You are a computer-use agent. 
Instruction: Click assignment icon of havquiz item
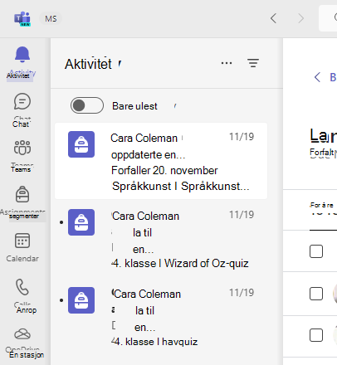click(81, 300)
